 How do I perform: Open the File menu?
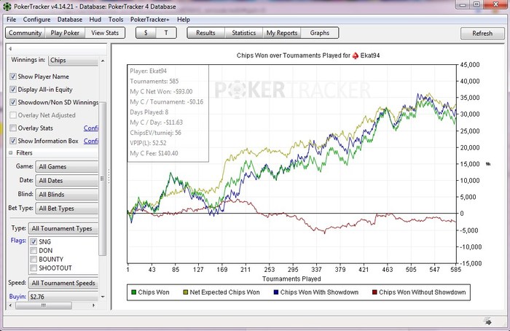tap(11, 20)
